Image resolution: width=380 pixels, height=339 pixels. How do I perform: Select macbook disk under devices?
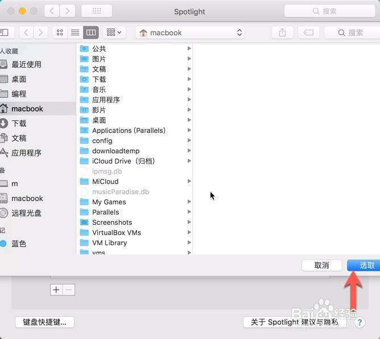tap(36, 198)
